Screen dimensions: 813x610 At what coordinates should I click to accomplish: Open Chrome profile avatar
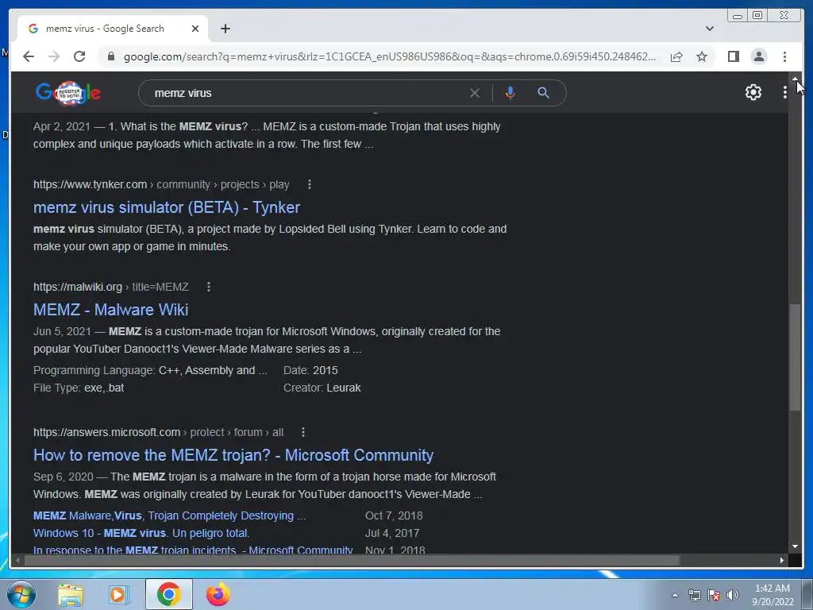coord(758,56)
